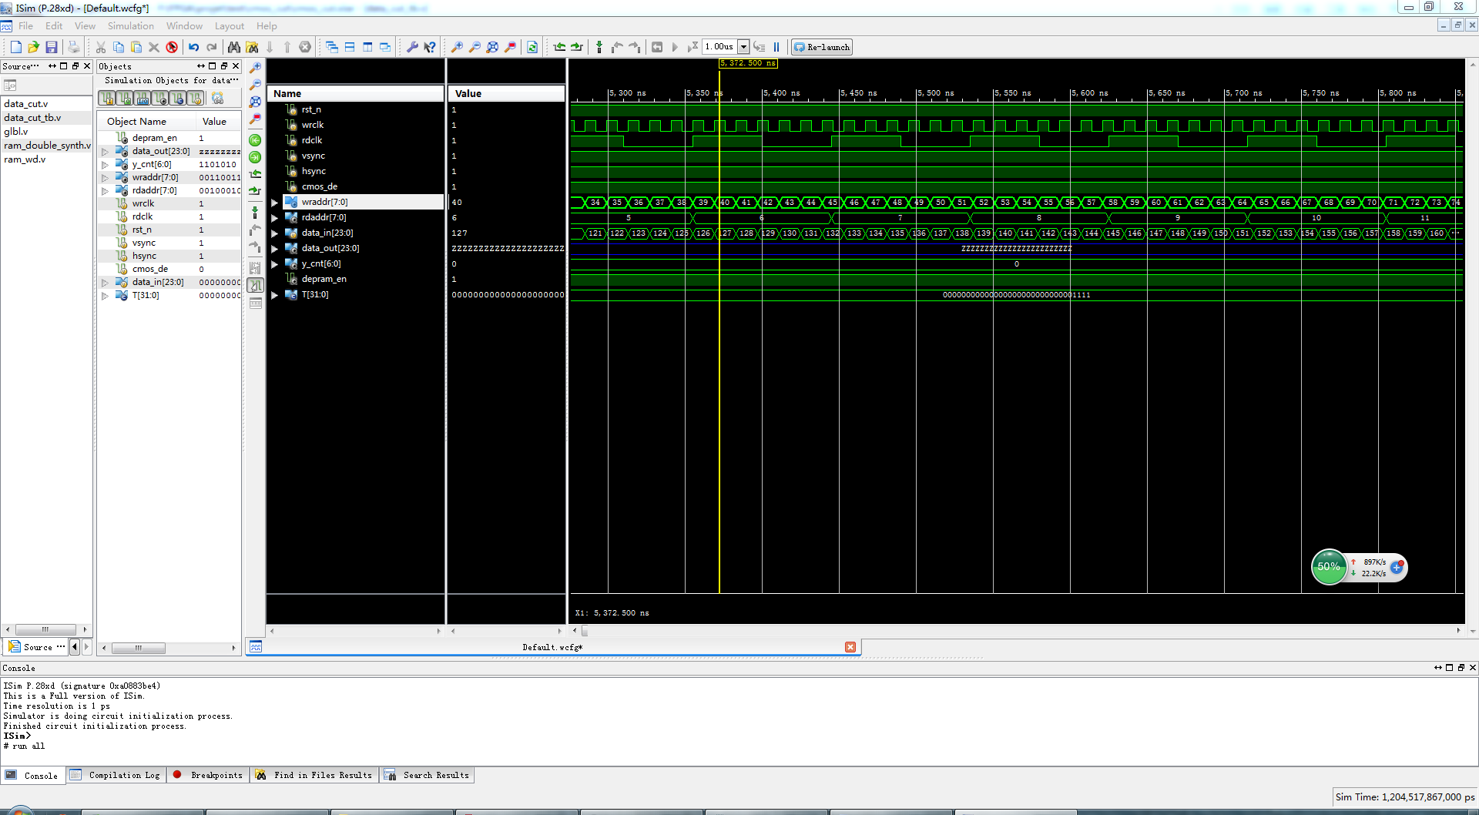Expand data_out[23:0] in the Objects list

click(x=106, y=152)
